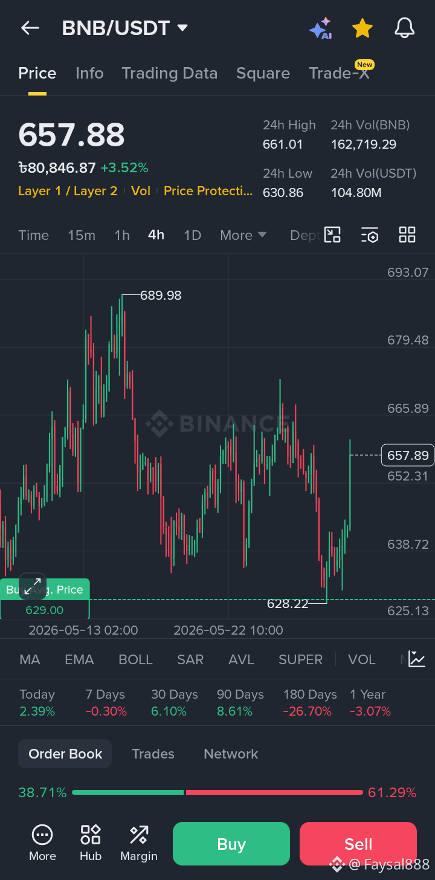
Task: Select the Order Book tab
Action: click(65, 754)
